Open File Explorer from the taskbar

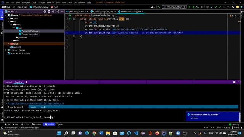(x=108, y=133)
